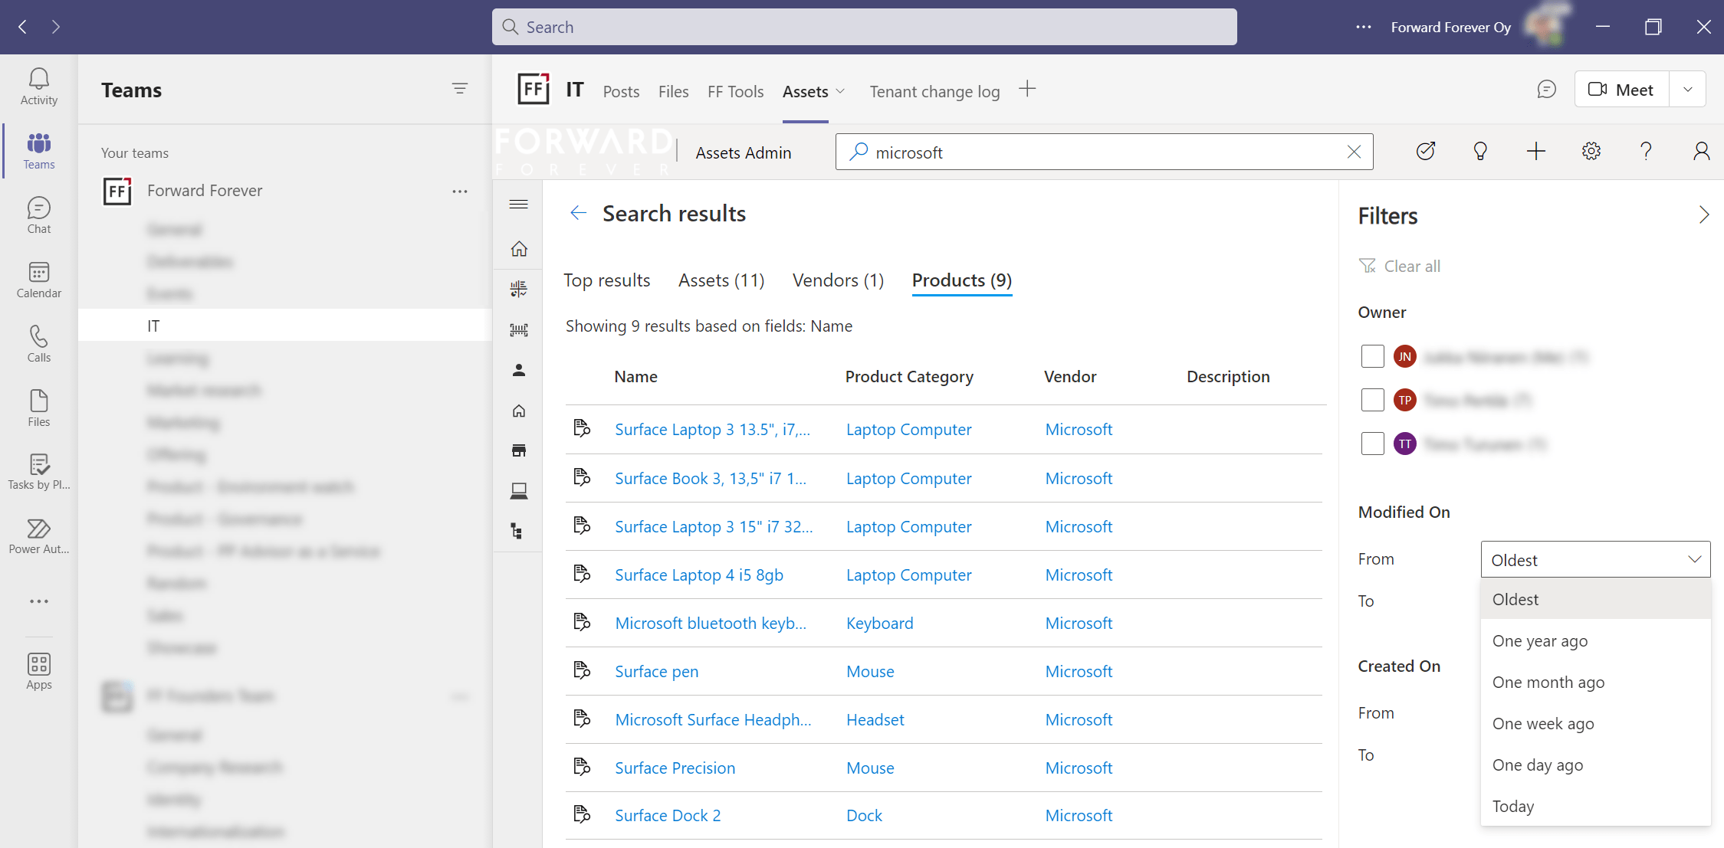The image size is (1724, 848).
Task: Open the conversation chat icon near Meet
Action: point(1546,90)
